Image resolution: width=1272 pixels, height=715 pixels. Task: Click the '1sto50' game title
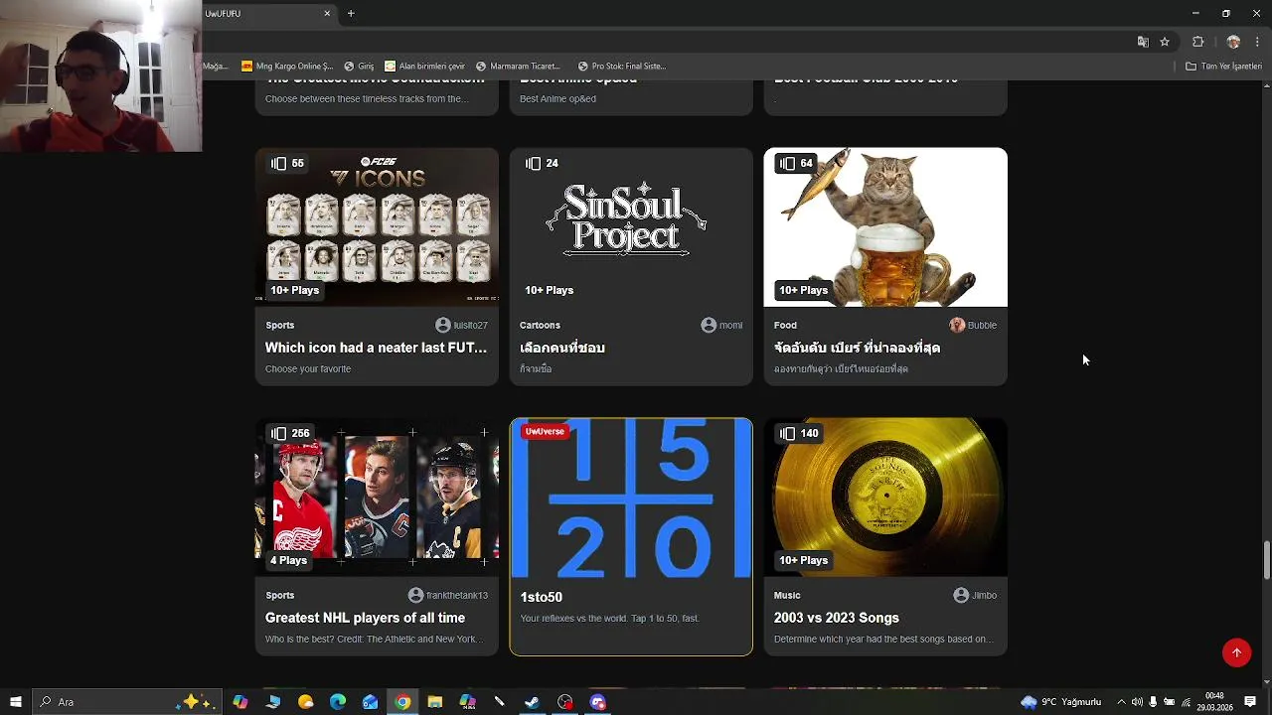tap(541, 597)
